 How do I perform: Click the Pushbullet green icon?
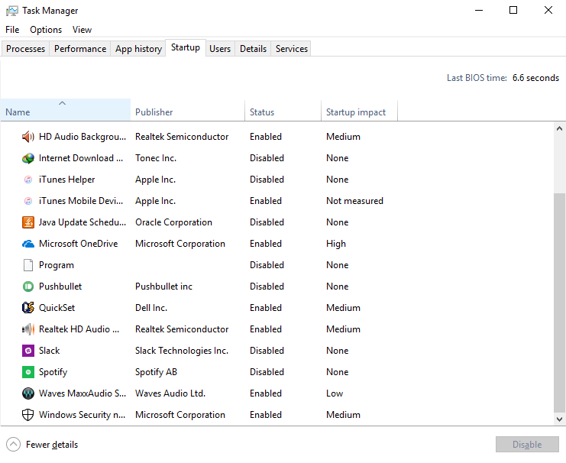click(28, 287)
